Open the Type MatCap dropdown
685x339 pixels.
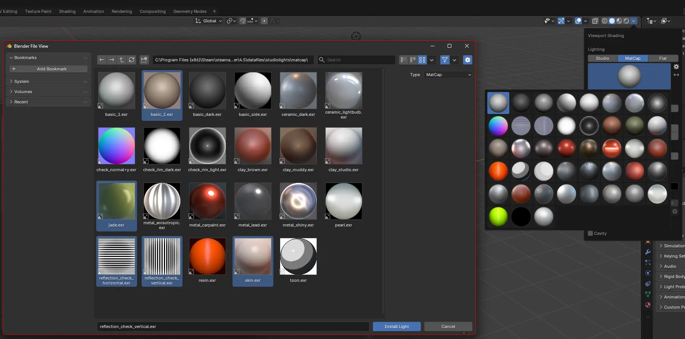click(448, 75)
